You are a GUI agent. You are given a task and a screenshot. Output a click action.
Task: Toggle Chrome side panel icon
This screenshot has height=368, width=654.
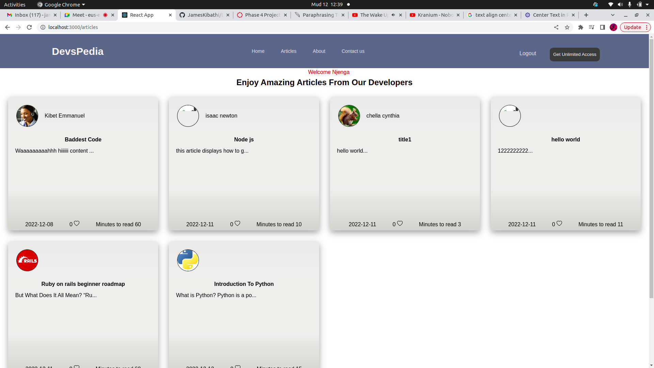point(603,27)
